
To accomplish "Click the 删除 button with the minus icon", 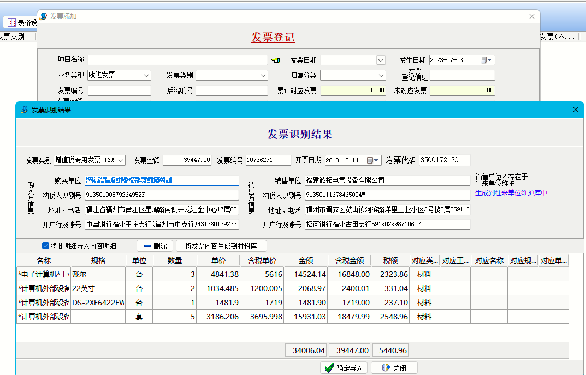I will [155, 246].
